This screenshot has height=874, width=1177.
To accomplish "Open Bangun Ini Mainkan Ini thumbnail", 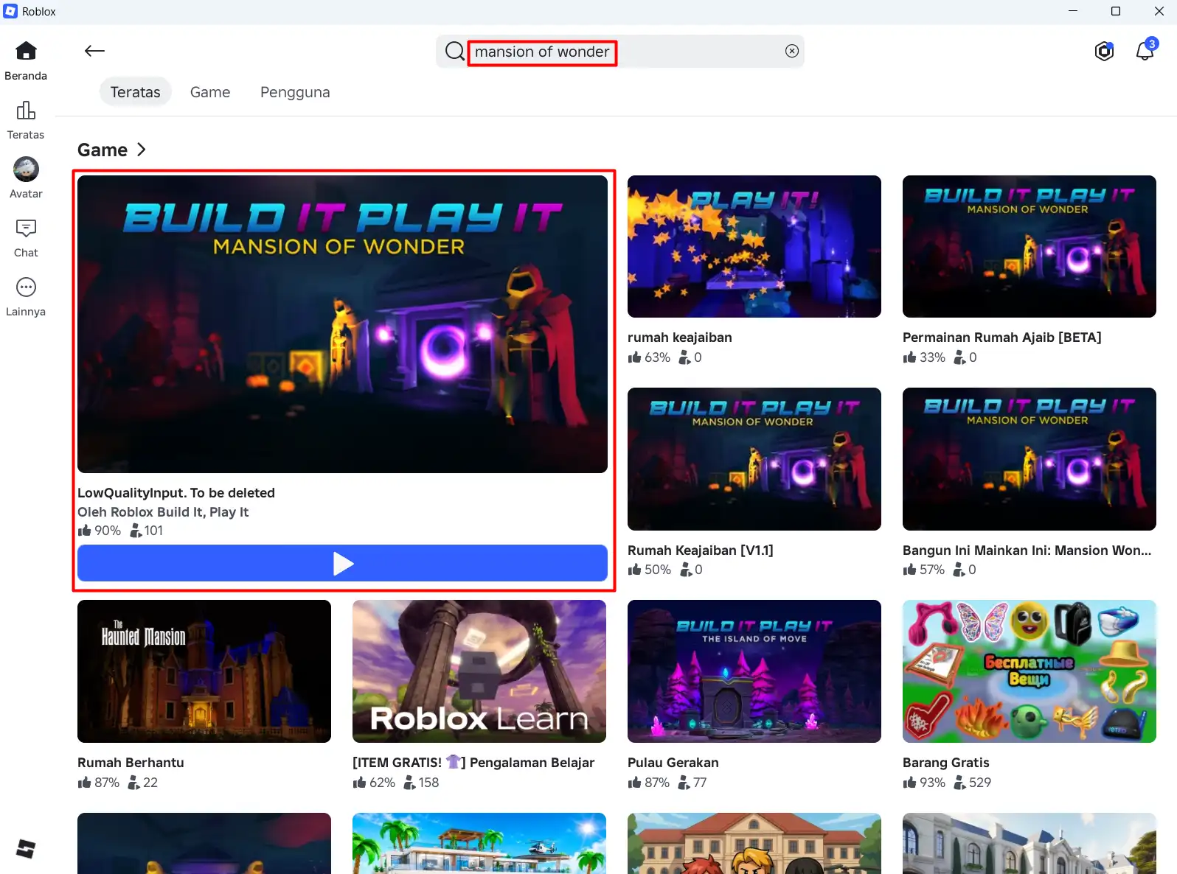I will [1030, 459].
